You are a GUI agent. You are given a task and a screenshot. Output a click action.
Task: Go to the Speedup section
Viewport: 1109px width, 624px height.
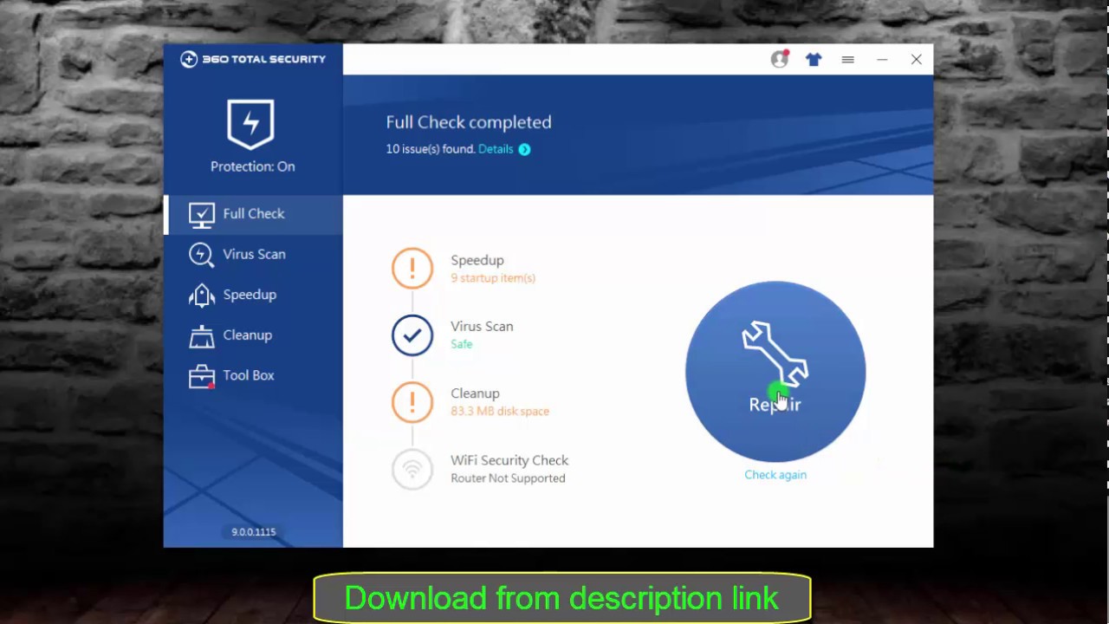253,295
